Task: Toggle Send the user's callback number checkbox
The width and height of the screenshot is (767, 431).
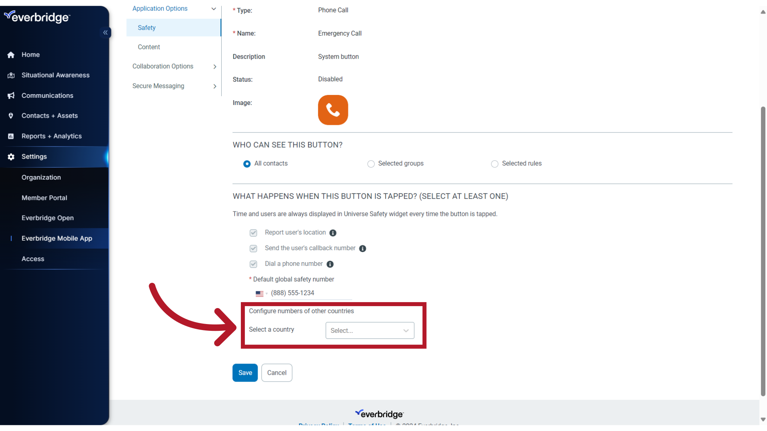Action: 253,249
